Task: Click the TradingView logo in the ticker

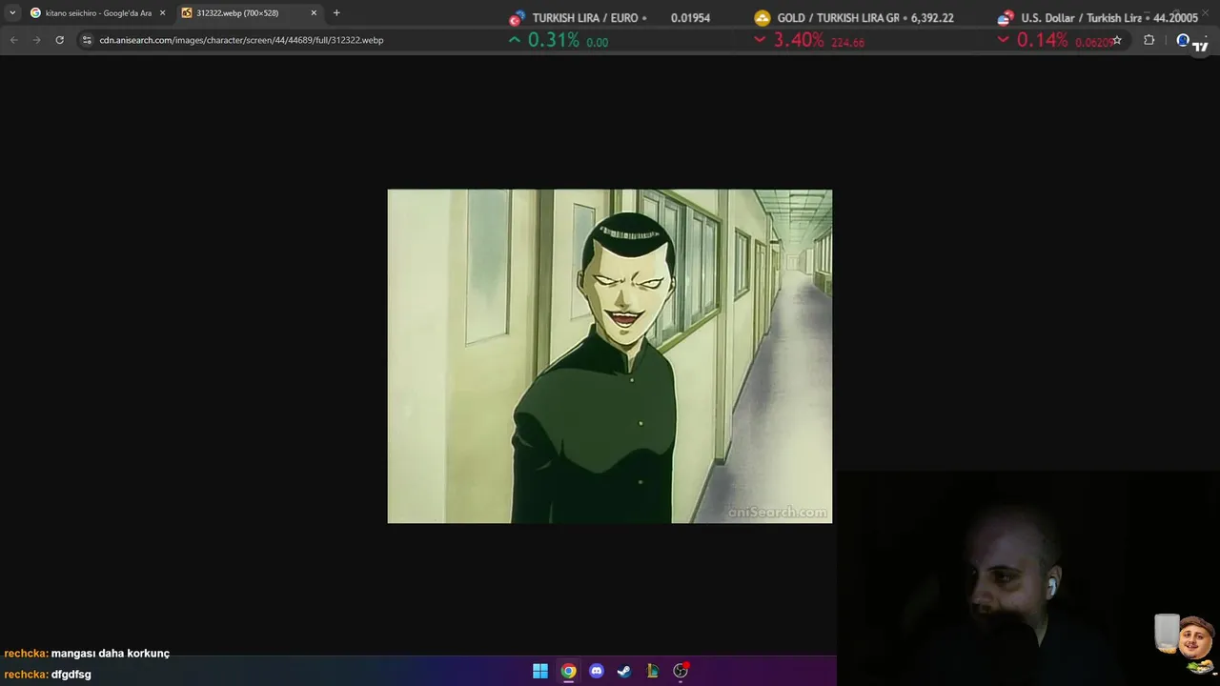Action: pyautogui.click(x=1200, y=45)
